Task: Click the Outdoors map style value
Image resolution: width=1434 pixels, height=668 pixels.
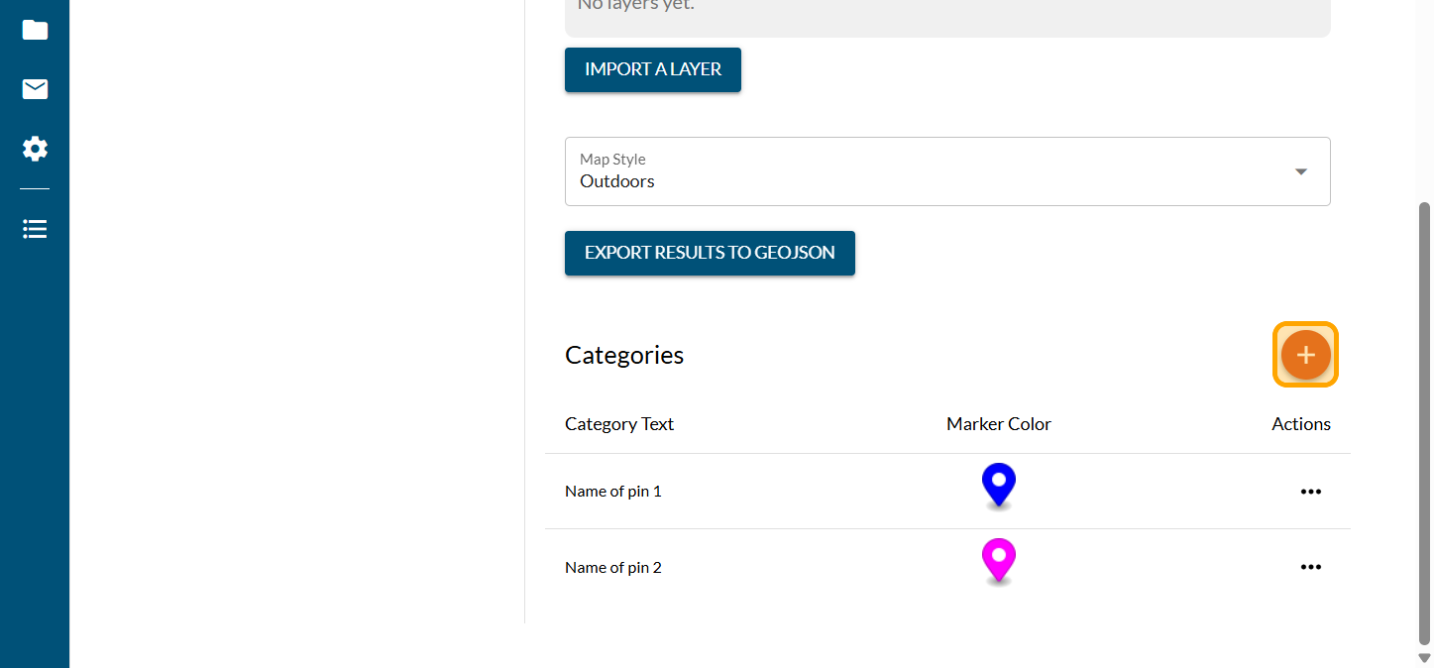Action: pyautogui.click(x=617, y=181)
